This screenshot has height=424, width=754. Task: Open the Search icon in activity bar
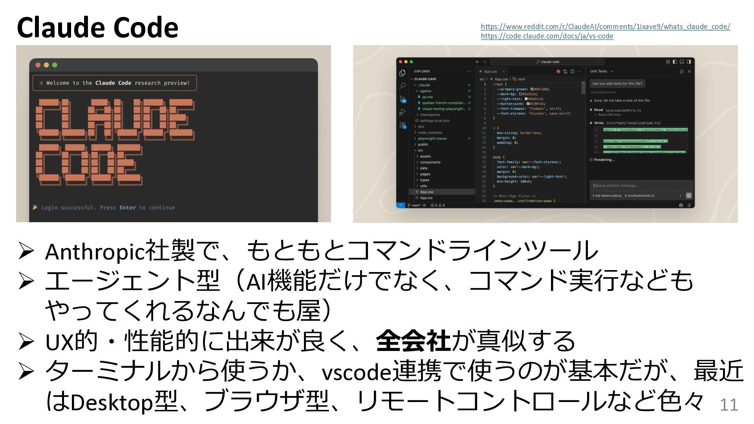pos(402,86)
